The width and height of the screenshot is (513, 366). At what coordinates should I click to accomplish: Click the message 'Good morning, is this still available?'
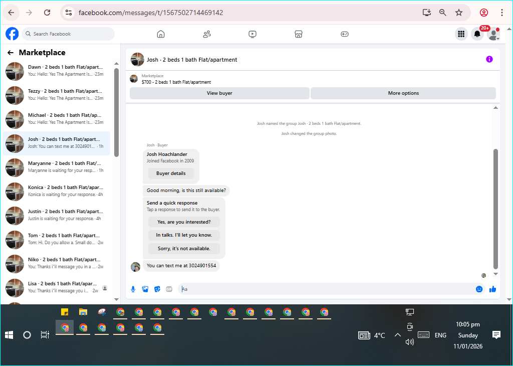(186, 190)
